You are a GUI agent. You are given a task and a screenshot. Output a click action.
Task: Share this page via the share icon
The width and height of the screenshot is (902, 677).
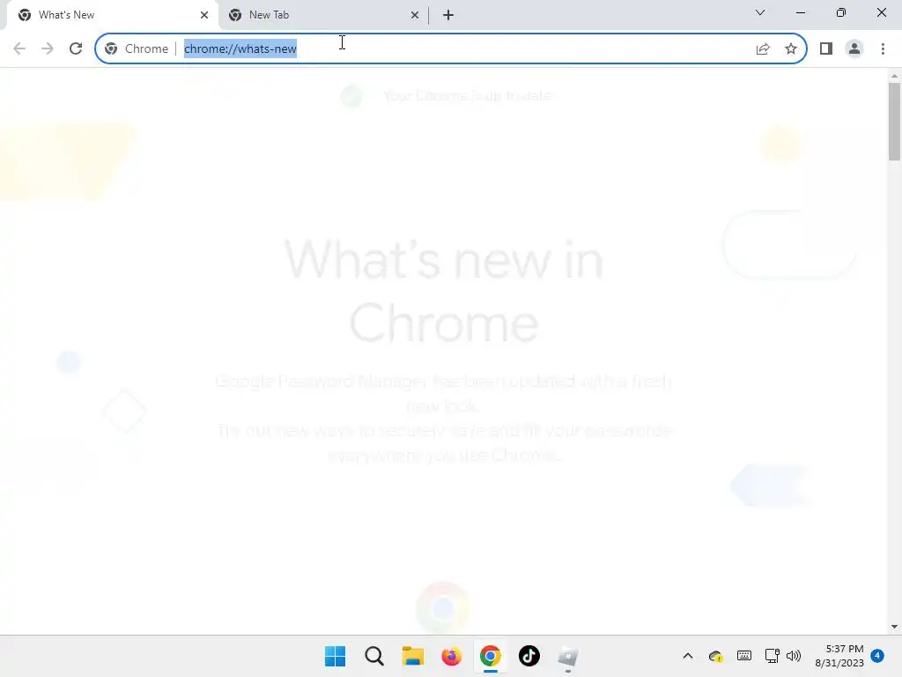click(763, 49)
